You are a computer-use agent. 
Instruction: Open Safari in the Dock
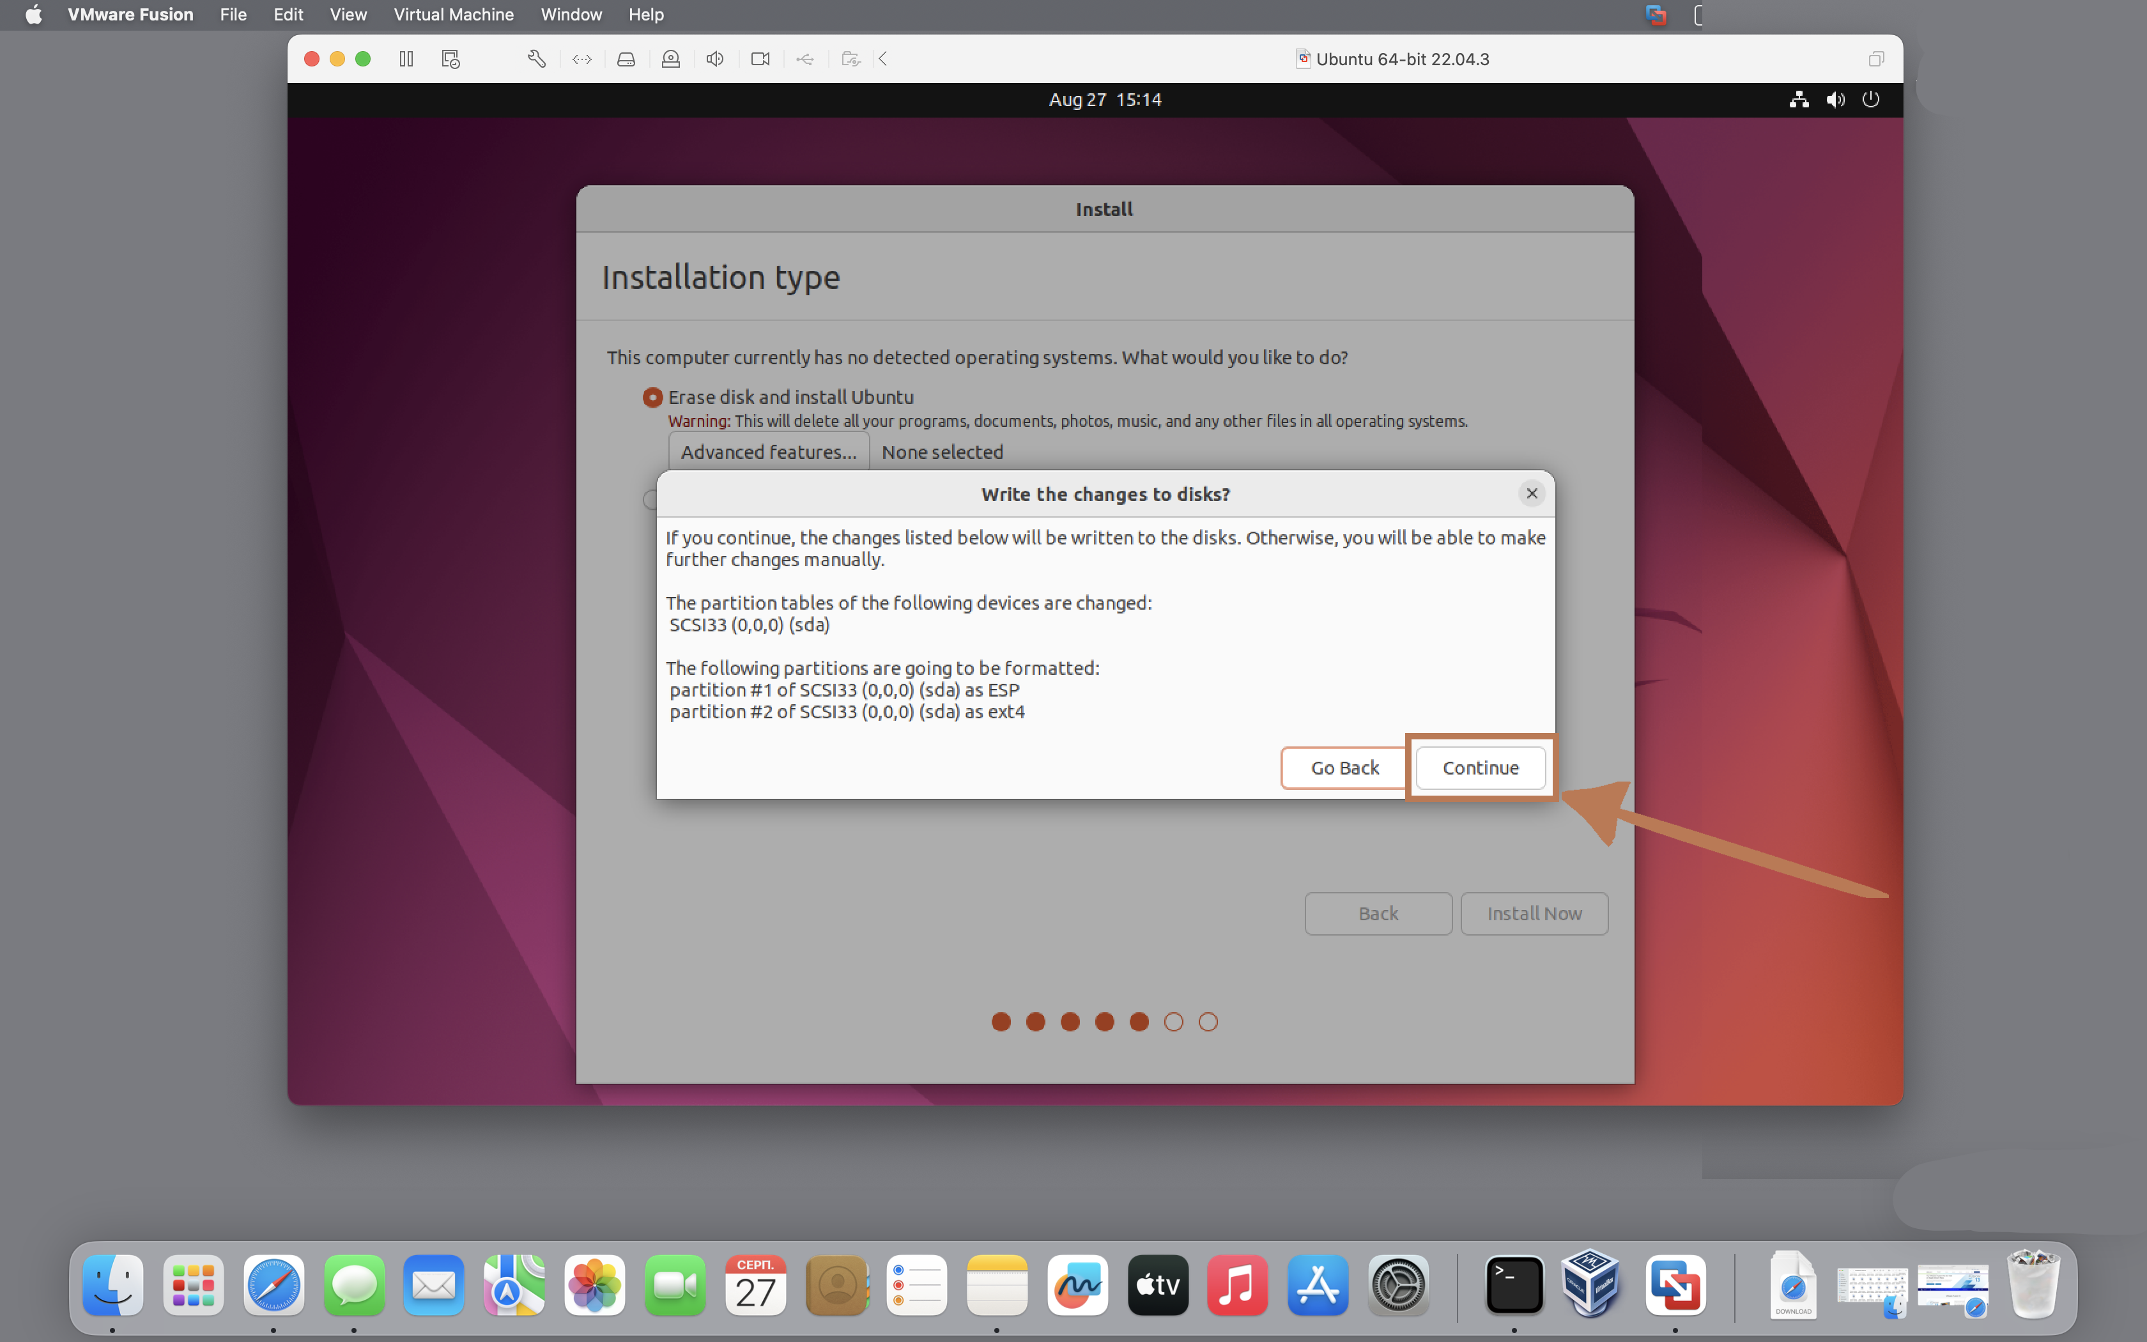273,1284
